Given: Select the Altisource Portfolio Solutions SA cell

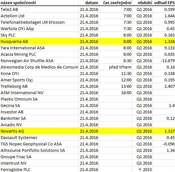Looking at the screenshot, I should [33, 150].
